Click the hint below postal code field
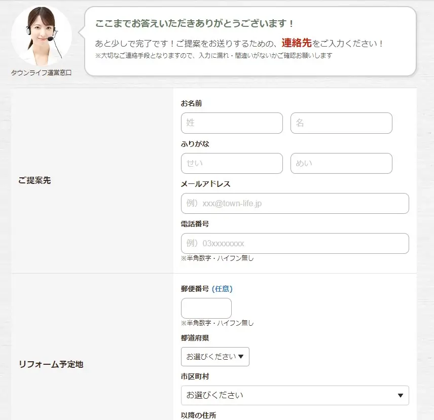Viewport: 434px width, 420px height. coord(218,323)
